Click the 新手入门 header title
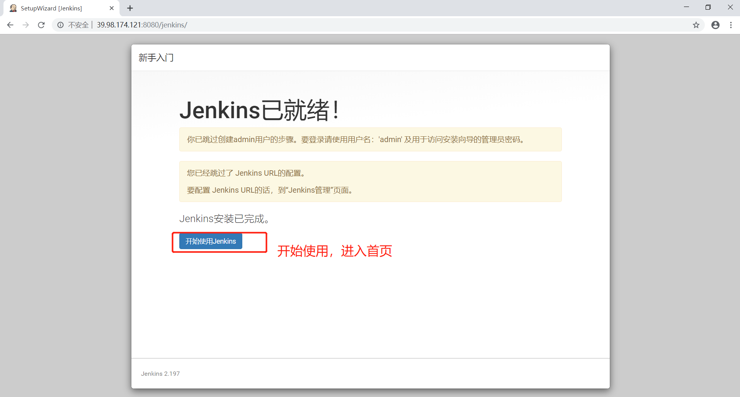This screenshot has height=397, width=740. (156, 58)
